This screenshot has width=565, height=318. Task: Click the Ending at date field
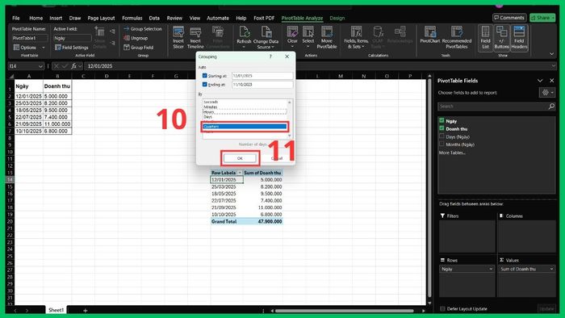tap(262, 84)
